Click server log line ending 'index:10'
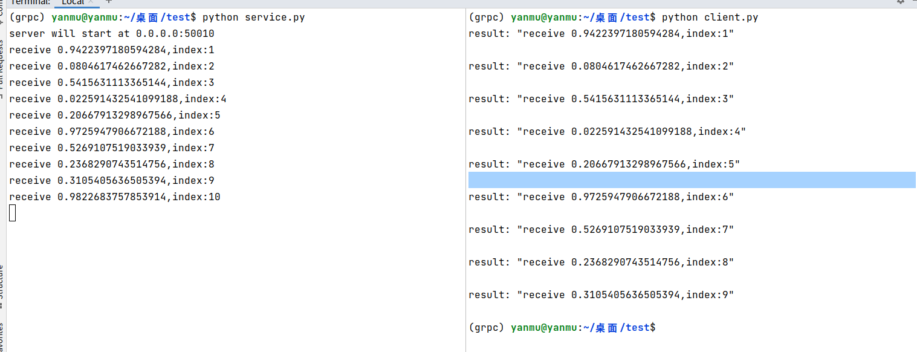This screenshot has width=917, height=352. coord(115,197)
